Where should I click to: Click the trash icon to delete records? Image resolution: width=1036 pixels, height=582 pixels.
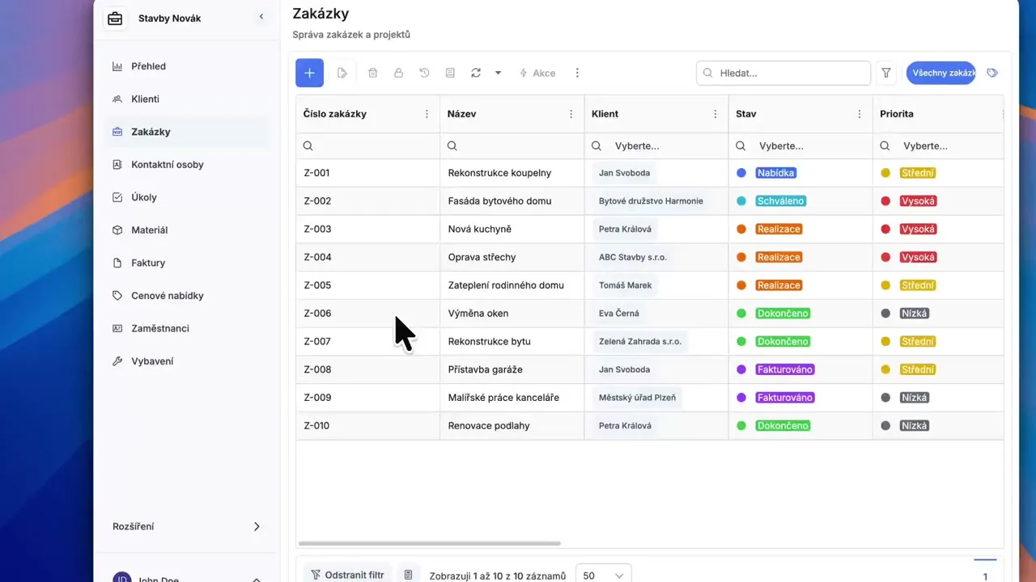(x=372, y=73)
